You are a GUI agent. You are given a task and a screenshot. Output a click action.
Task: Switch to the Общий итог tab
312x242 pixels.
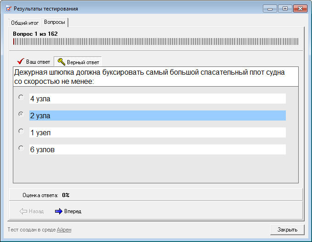pyautogui.click(x=25, y=22)
